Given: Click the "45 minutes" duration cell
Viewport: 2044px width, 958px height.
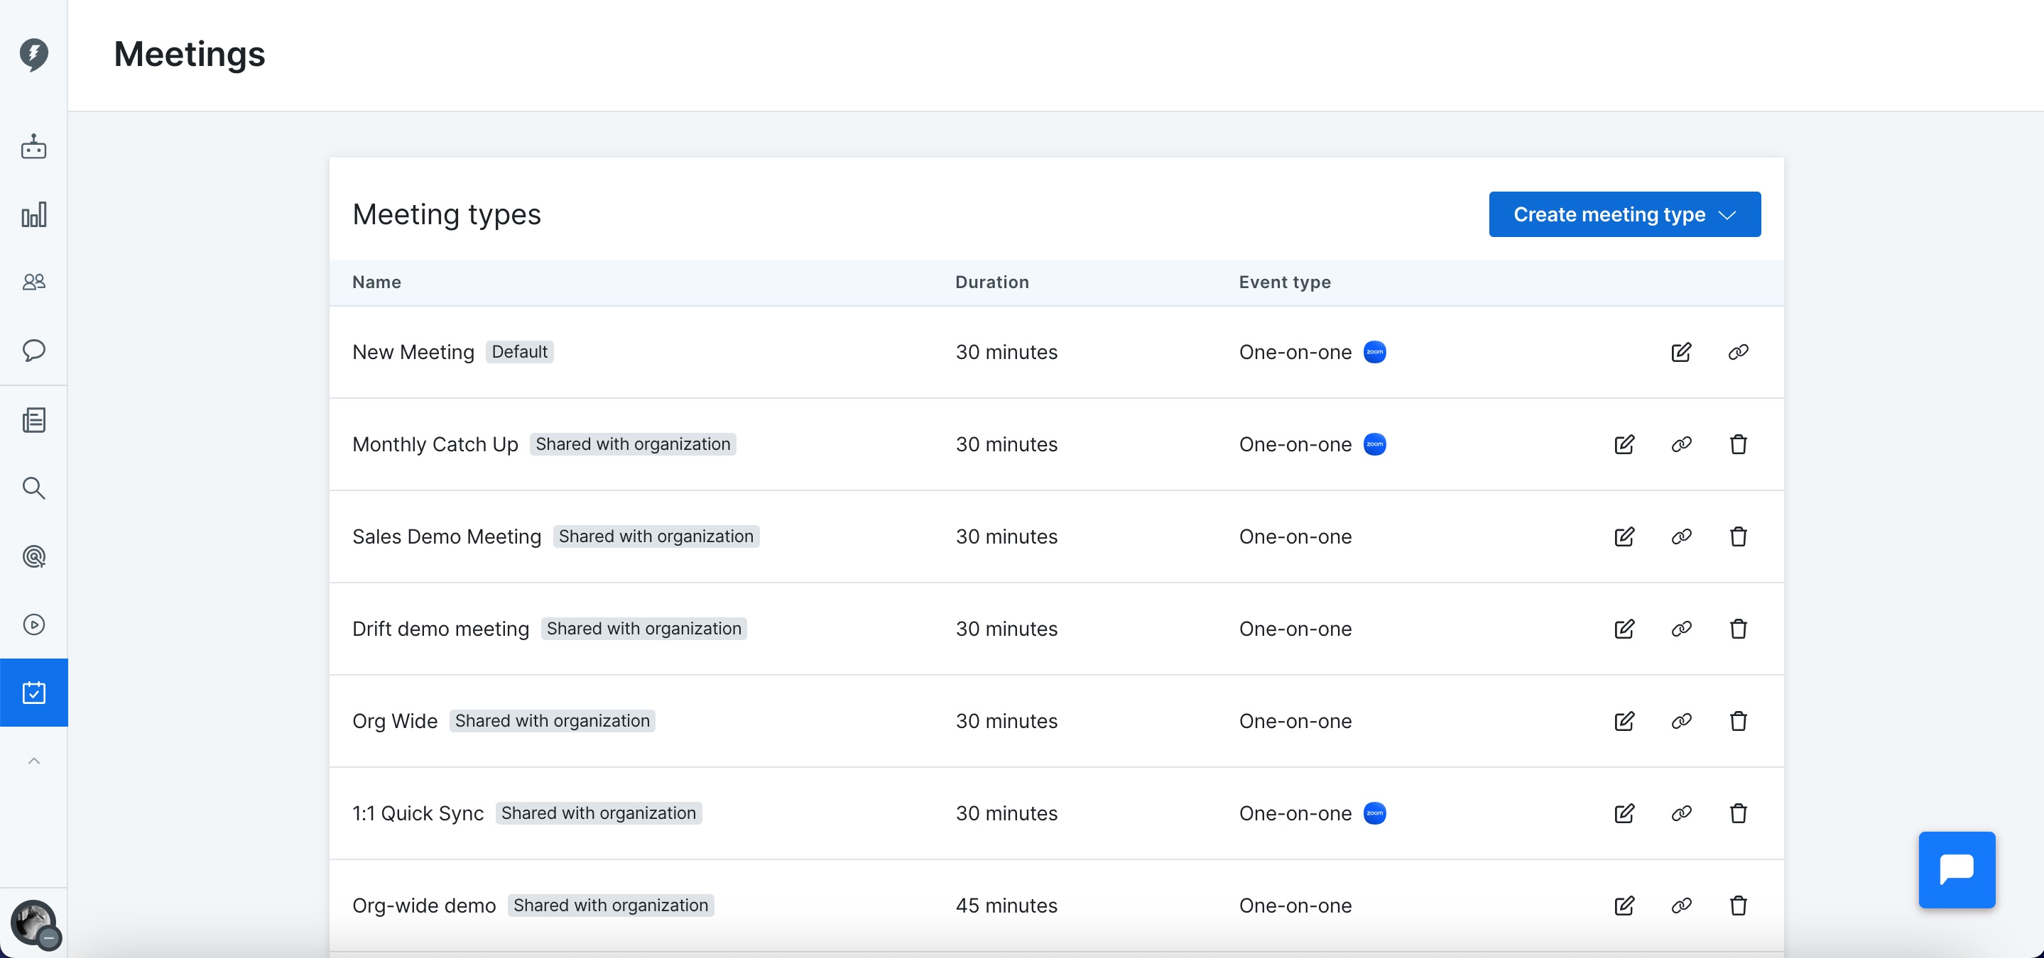Looking at the screenshot, I should (x=1006, y=905).
